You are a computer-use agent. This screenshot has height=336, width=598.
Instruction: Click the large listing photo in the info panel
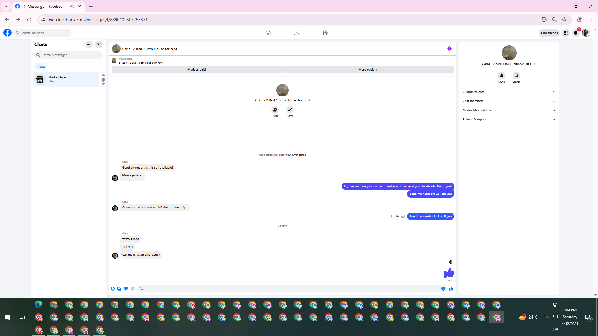point(509,53)
